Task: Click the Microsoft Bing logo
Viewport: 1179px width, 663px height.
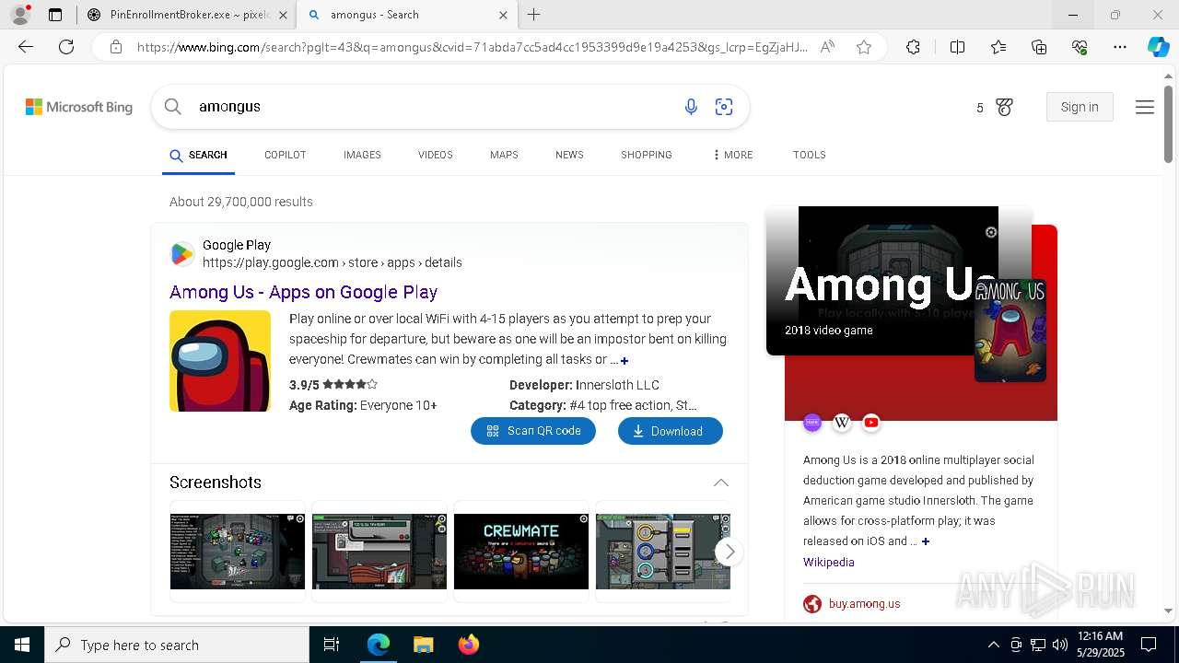Action: click(79, 107)
